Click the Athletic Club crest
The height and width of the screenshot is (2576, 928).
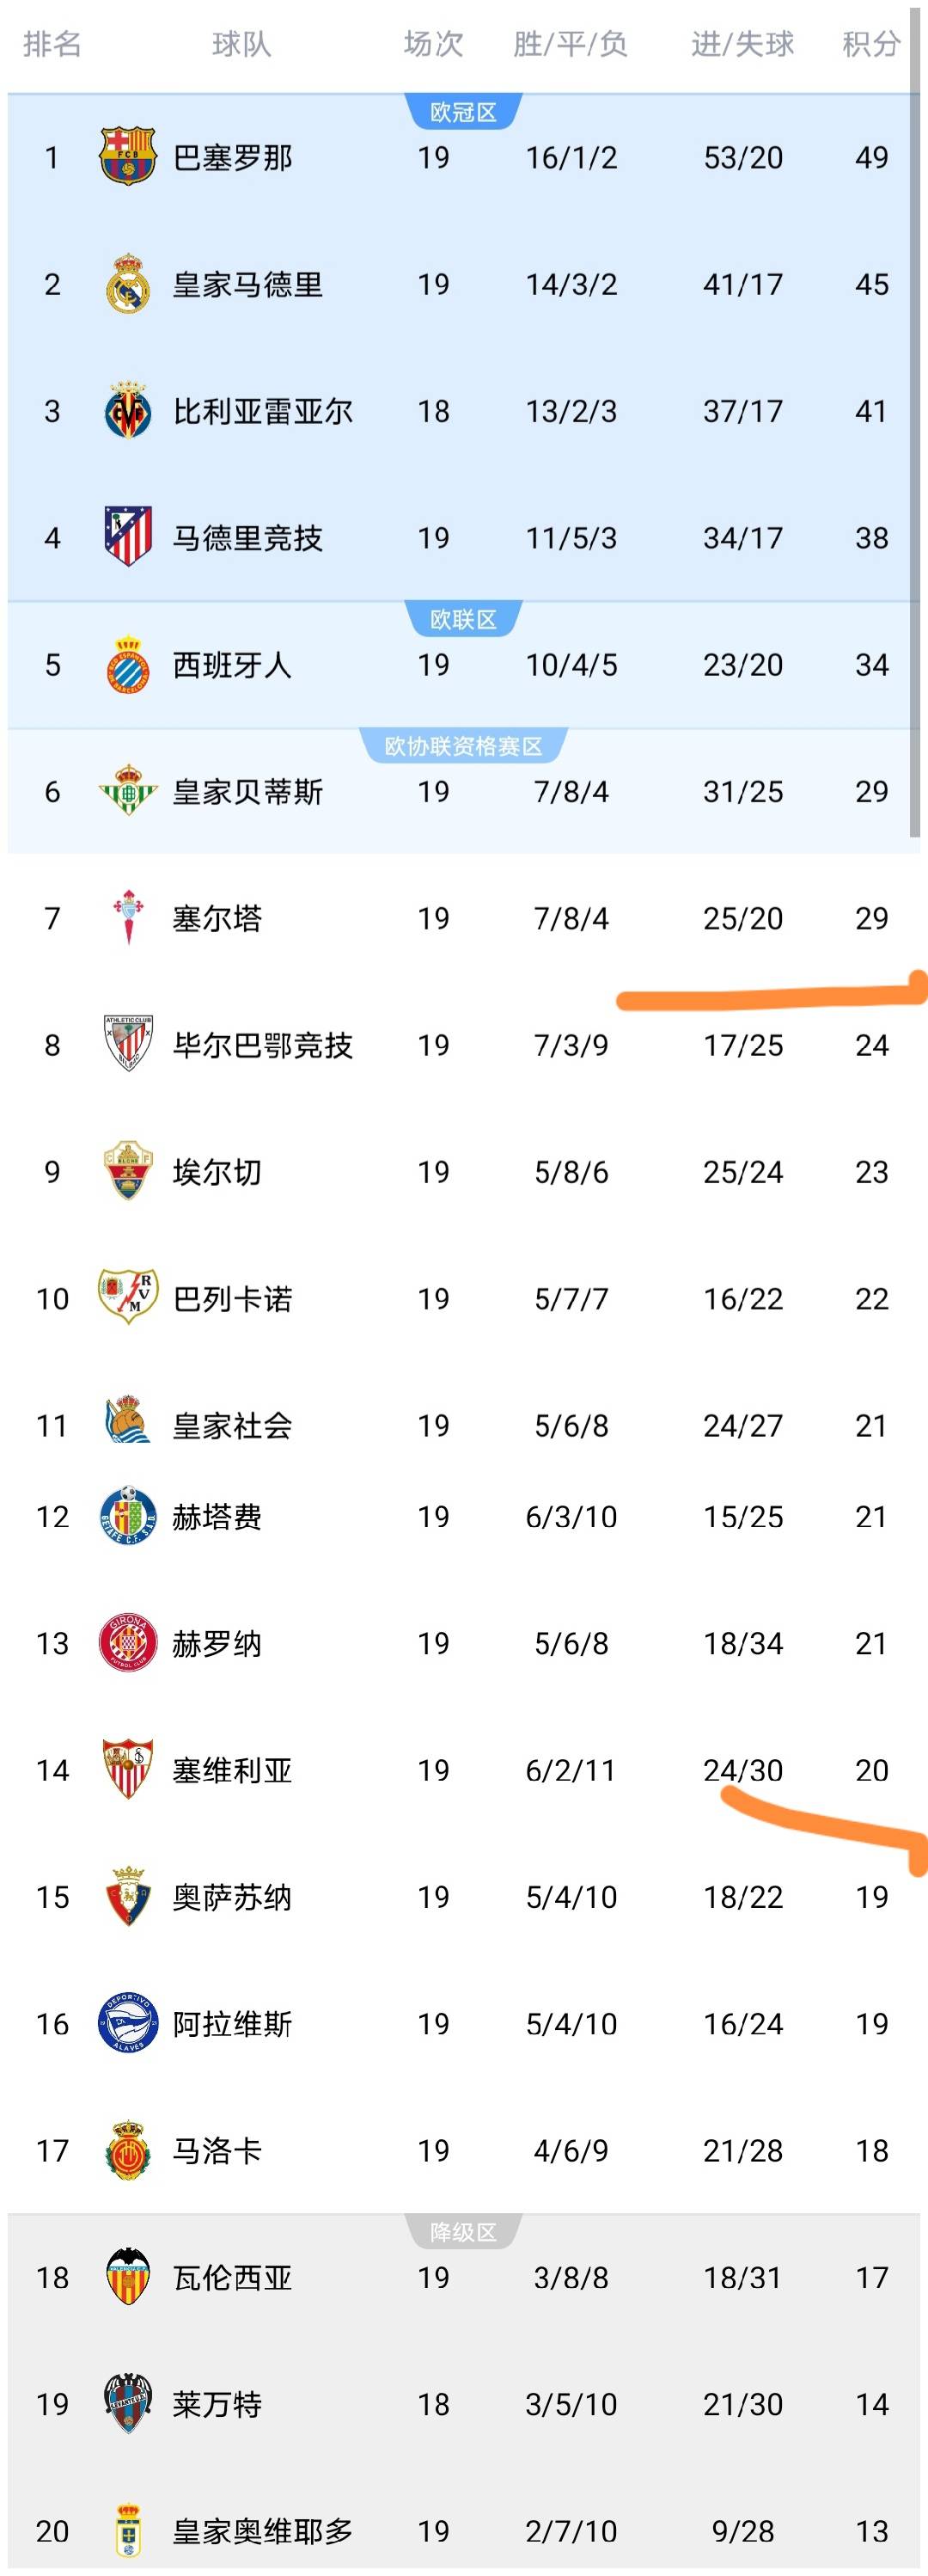coord(128,1044)
